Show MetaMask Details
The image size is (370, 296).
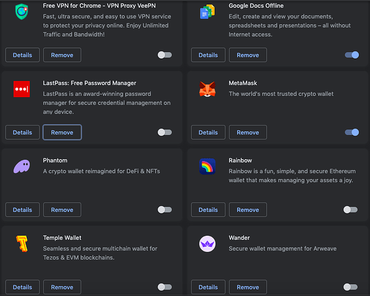(x=208, y=132)
